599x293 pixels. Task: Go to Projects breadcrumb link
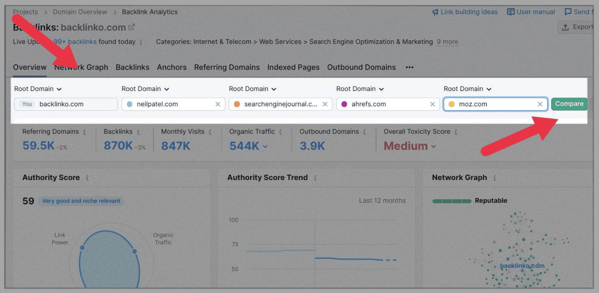25,12
